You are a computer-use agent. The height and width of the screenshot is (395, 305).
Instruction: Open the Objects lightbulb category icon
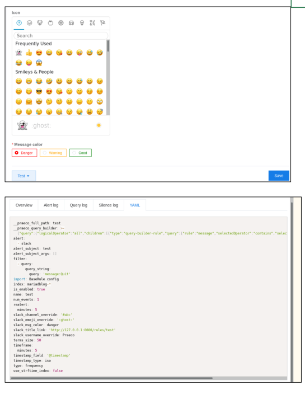tap(82, 23)
